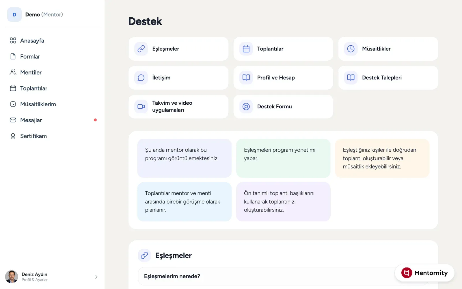Screen dimensions: 462x289
Task: Open the Anasayfa menu item
Action: [x=52, y=40]
